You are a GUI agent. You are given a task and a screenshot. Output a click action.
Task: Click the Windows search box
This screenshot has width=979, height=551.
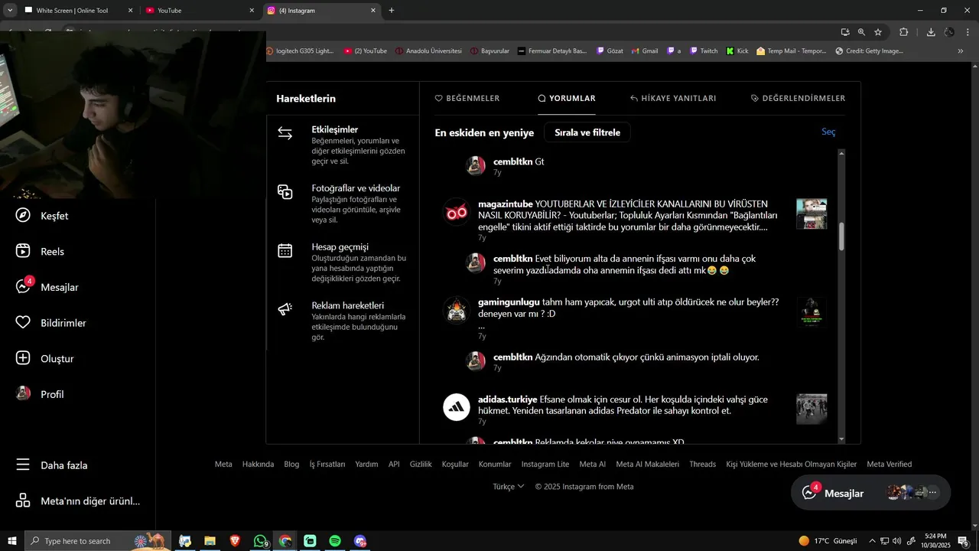pos(98,541)
